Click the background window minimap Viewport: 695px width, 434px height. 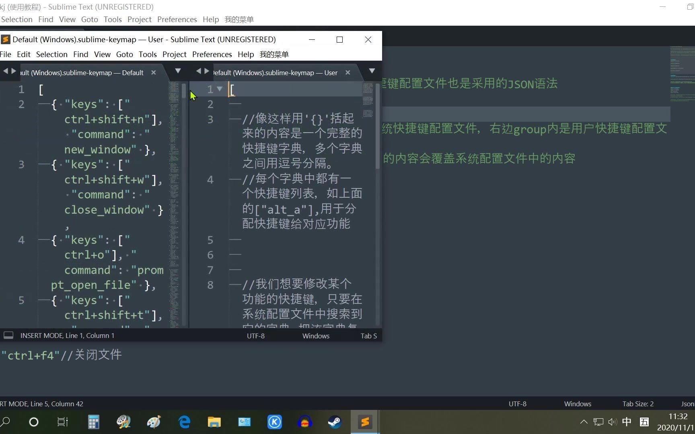tap(682, 74)
